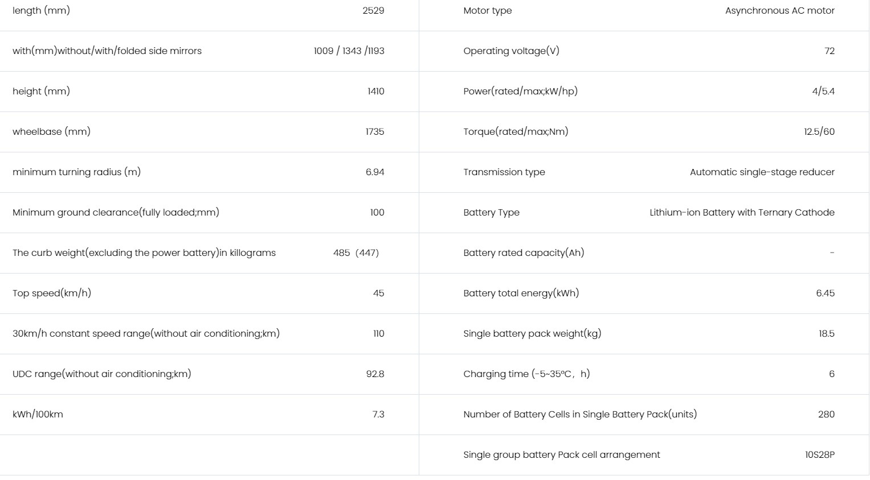Click the side mirrors width values

(349, 51)
